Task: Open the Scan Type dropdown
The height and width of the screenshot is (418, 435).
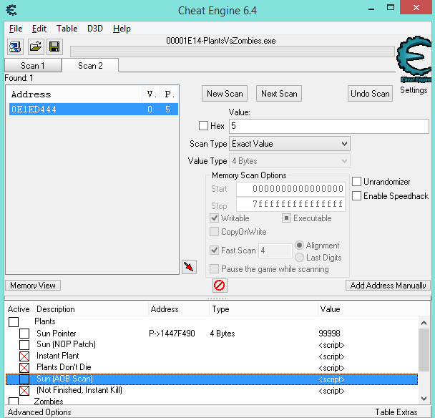Action: (289, 144)
